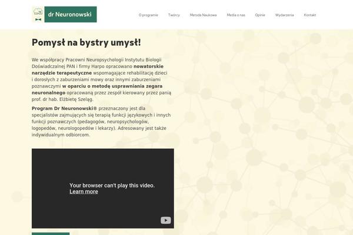
Task: Open the Kontakt page
Action: tap(310, 15)
